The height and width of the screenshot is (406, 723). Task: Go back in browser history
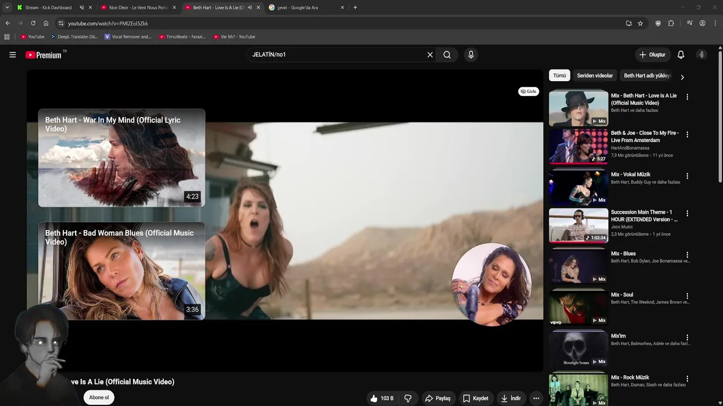(x=7, y=23)
